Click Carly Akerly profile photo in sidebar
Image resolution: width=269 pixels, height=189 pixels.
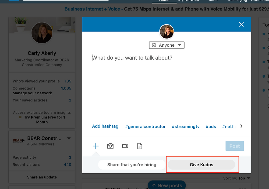click(42, 33)
